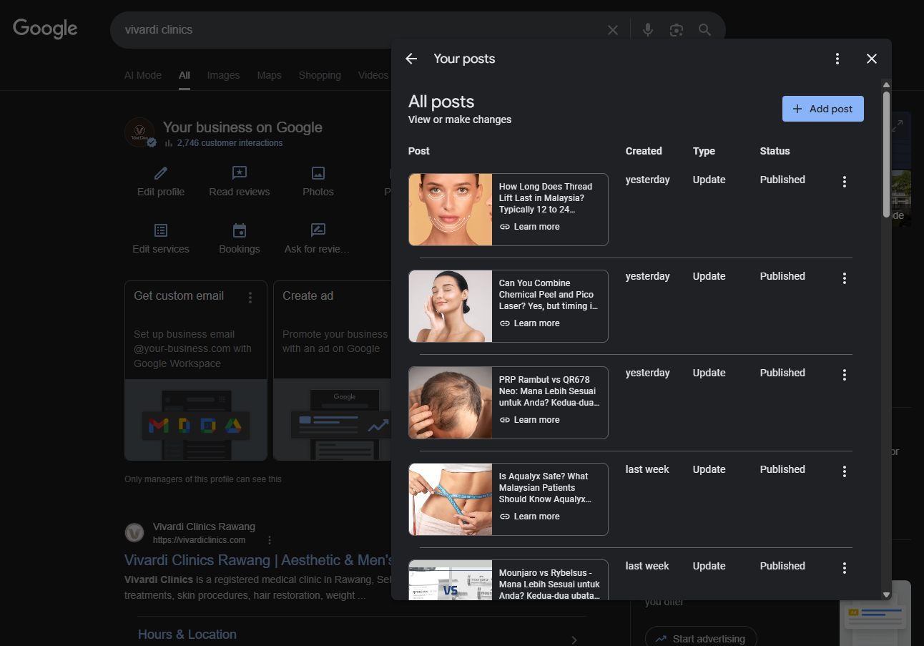Open Read reviews via its star icon

(239, 173)
